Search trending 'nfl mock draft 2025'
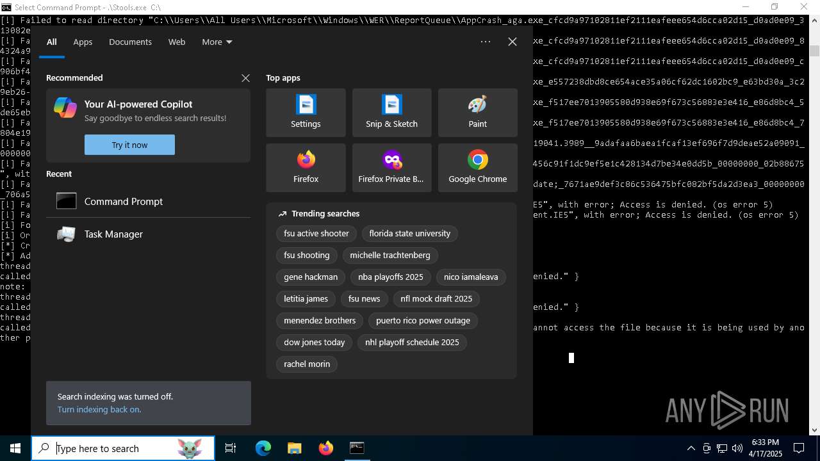Screen dimensions: 820x461 tap(436, 299)
